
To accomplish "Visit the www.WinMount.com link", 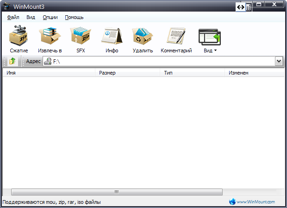I will pyautogui.click(x=256, y=202).
